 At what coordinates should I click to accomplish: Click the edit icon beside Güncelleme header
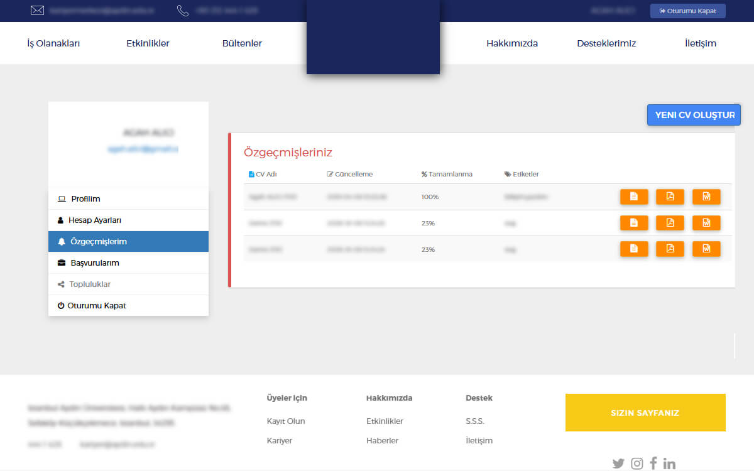(x=330, y=174)
